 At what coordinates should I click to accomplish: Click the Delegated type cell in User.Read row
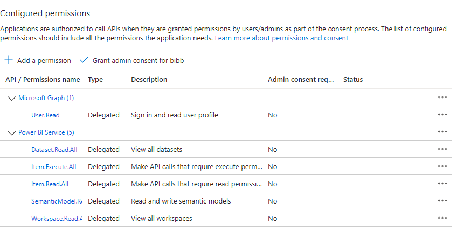pyautogui.click(x=104, y=115)
